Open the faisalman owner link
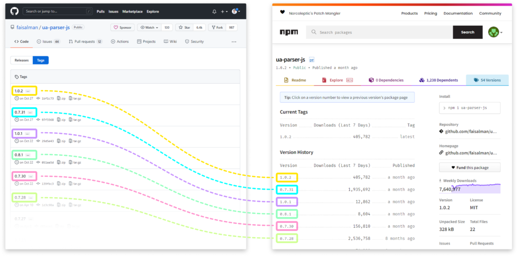This screenshot has height=256, width=517. point(27,28)
